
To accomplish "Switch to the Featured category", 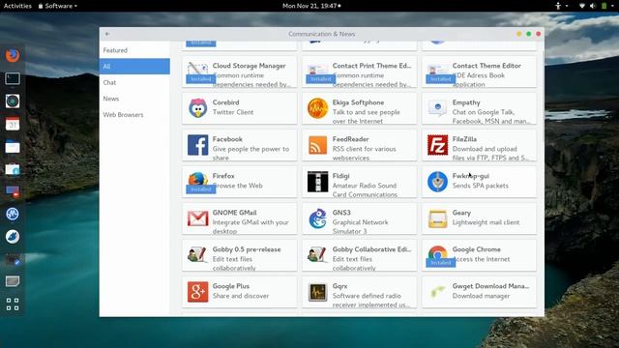I will [134, 50].
